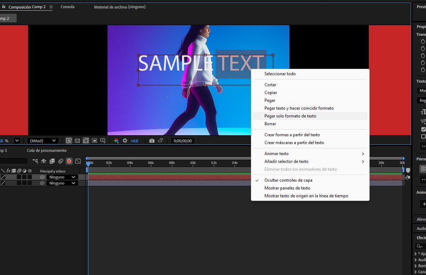Screen dimensions: 426x275
Task: Open grid and guide options icon
Action: pyautogui.click(x=103, y=141)
